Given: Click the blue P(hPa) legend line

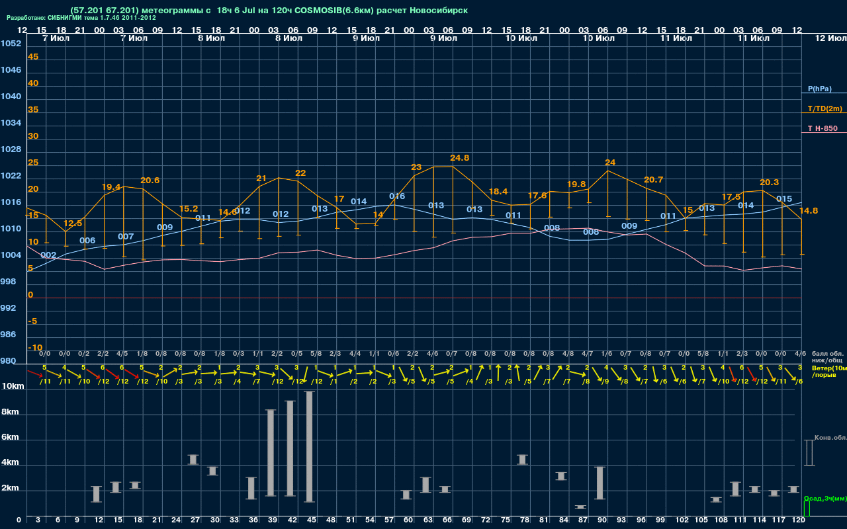Looking at the screenshot, I should click(824, 93).
